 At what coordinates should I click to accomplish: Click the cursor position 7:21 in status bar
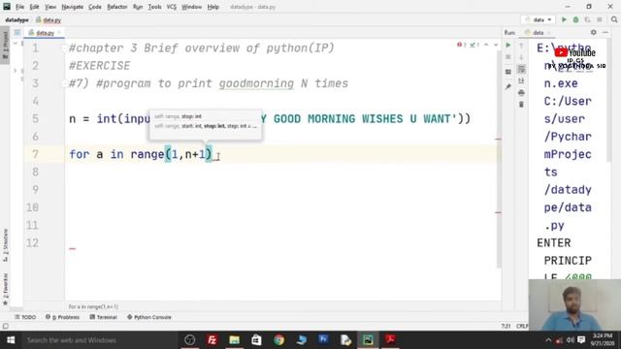pyautogui.click(x=506, y=327)
